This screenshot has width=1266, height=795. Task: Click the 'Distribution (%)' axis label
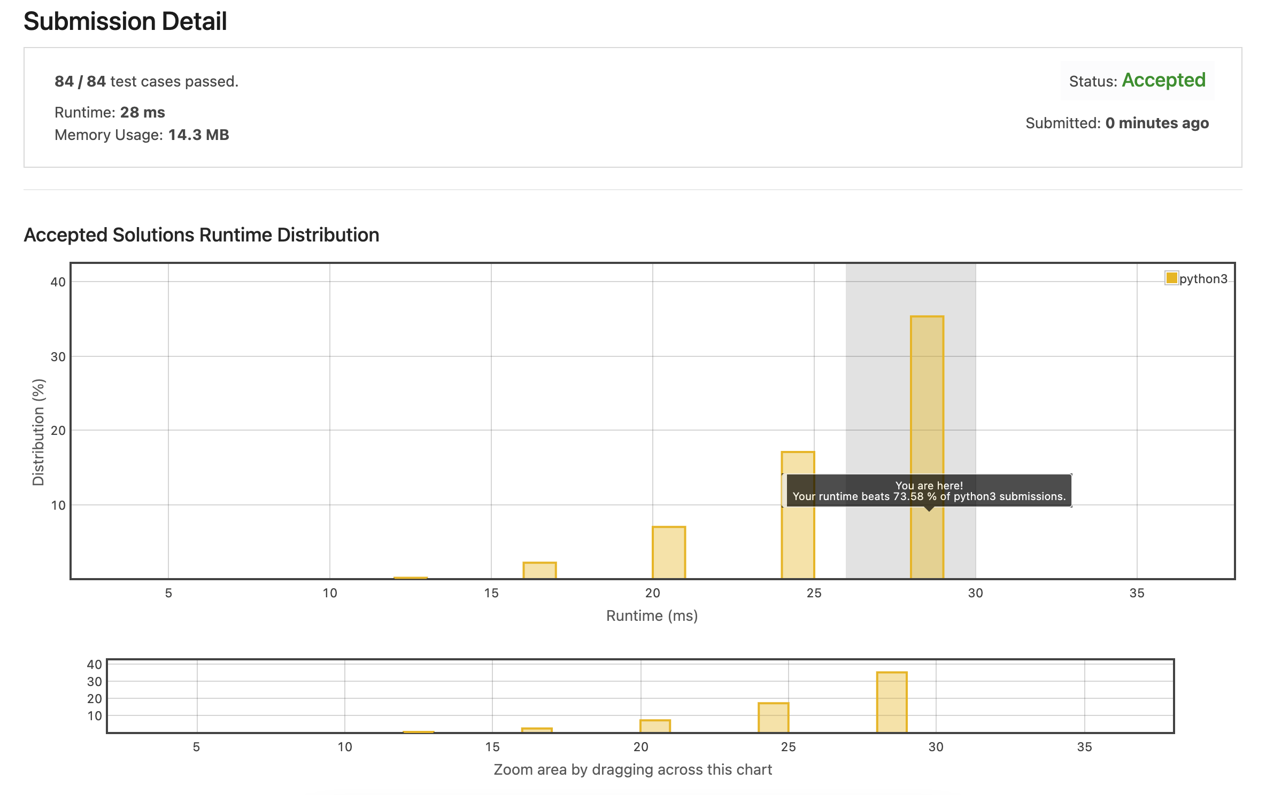(x=38, y=432)
